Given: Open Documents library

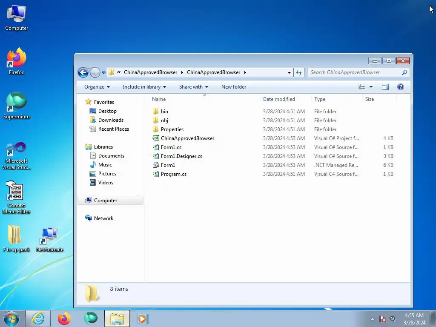Looking at the screenshot, I should point(111,156).
